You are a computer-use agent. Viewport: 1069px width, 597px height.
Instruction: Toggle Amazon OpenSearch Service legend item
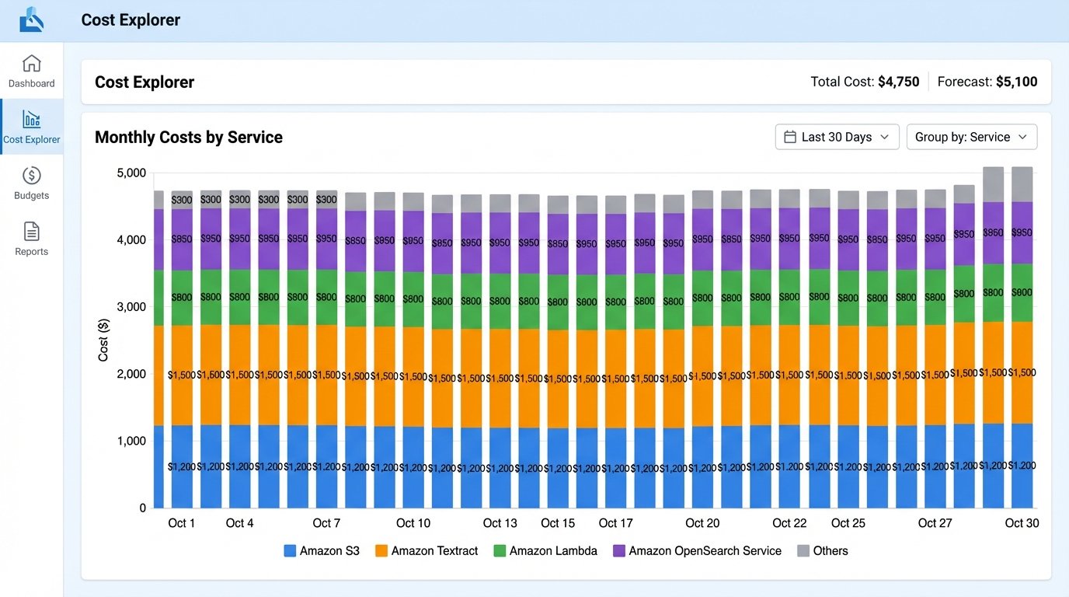(697, 550)
